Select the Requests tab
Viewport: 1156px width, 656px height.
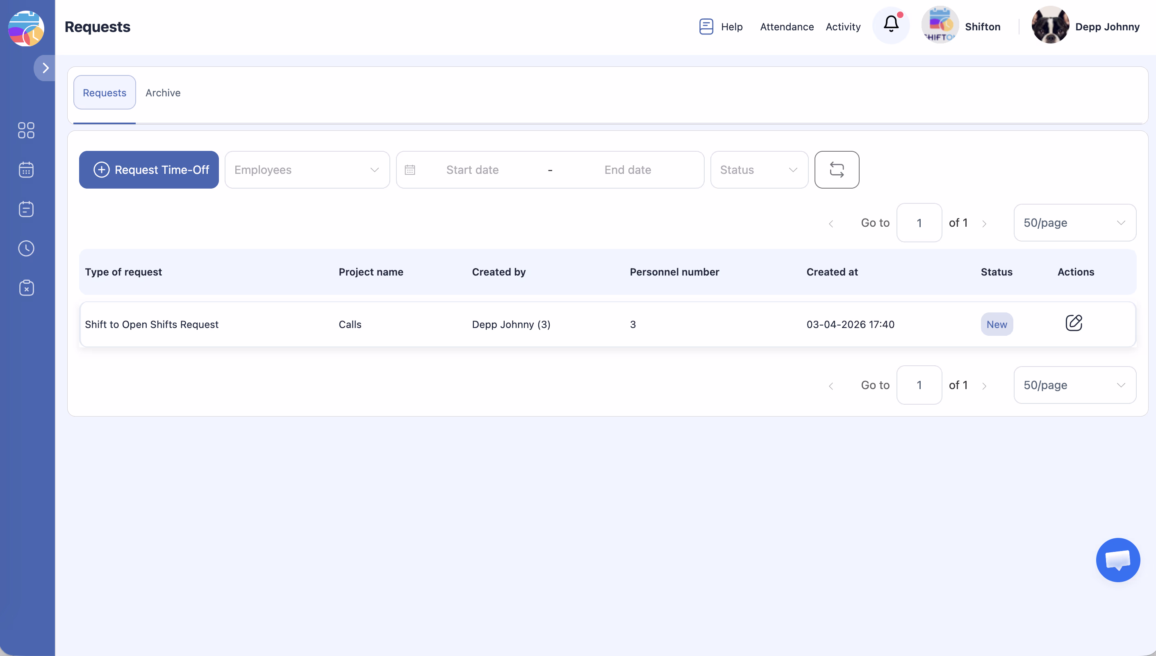[x=105, y=93]
